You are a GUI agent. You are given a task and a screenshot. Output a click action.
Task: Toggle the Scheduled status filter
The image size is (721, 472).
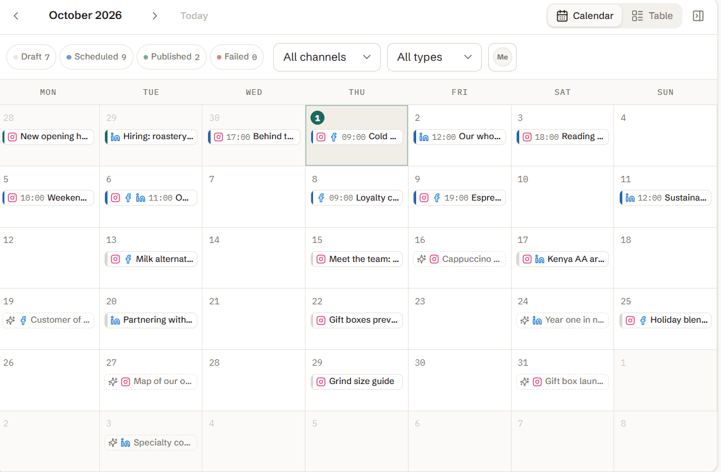pos(96,56)
